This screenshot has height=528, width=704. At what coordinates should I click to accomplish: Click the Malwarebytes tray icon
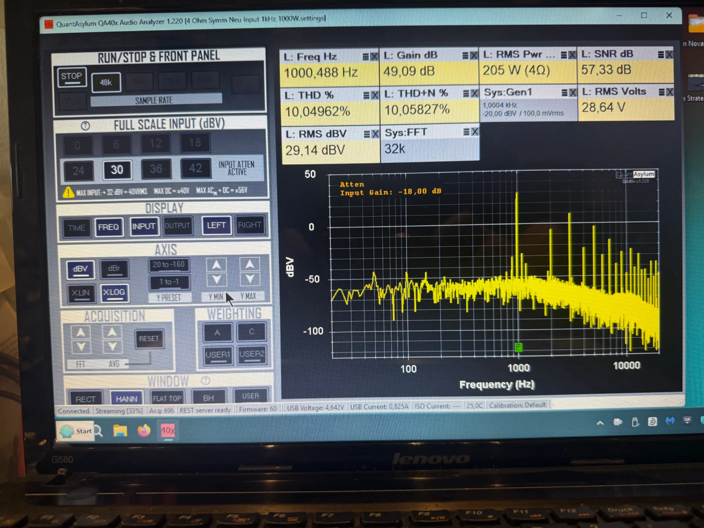(x=670, y=421)
